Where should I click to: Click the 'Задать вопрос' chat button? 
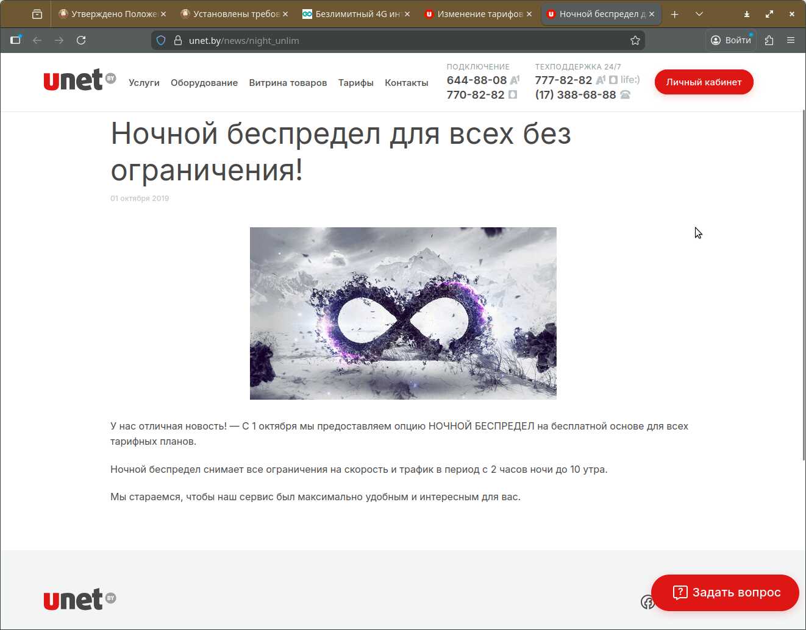pos(725,592)
